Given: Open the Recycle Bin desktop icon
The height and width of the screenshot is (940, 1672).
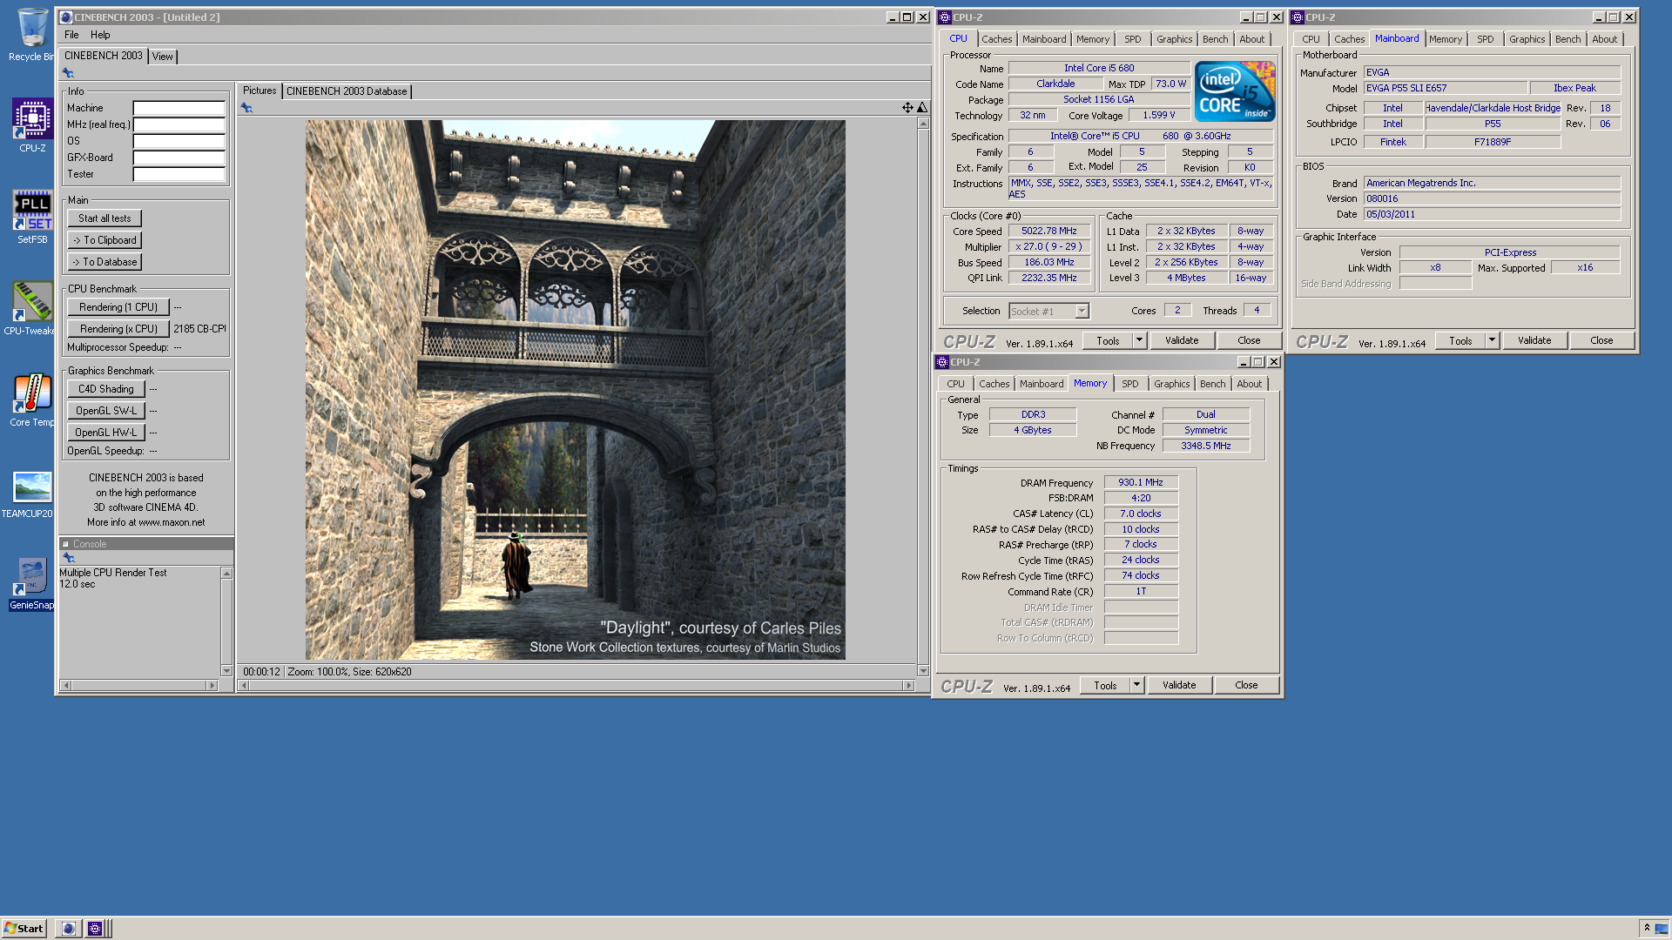Looking at the screenshot, I should (x=32, y=35).
